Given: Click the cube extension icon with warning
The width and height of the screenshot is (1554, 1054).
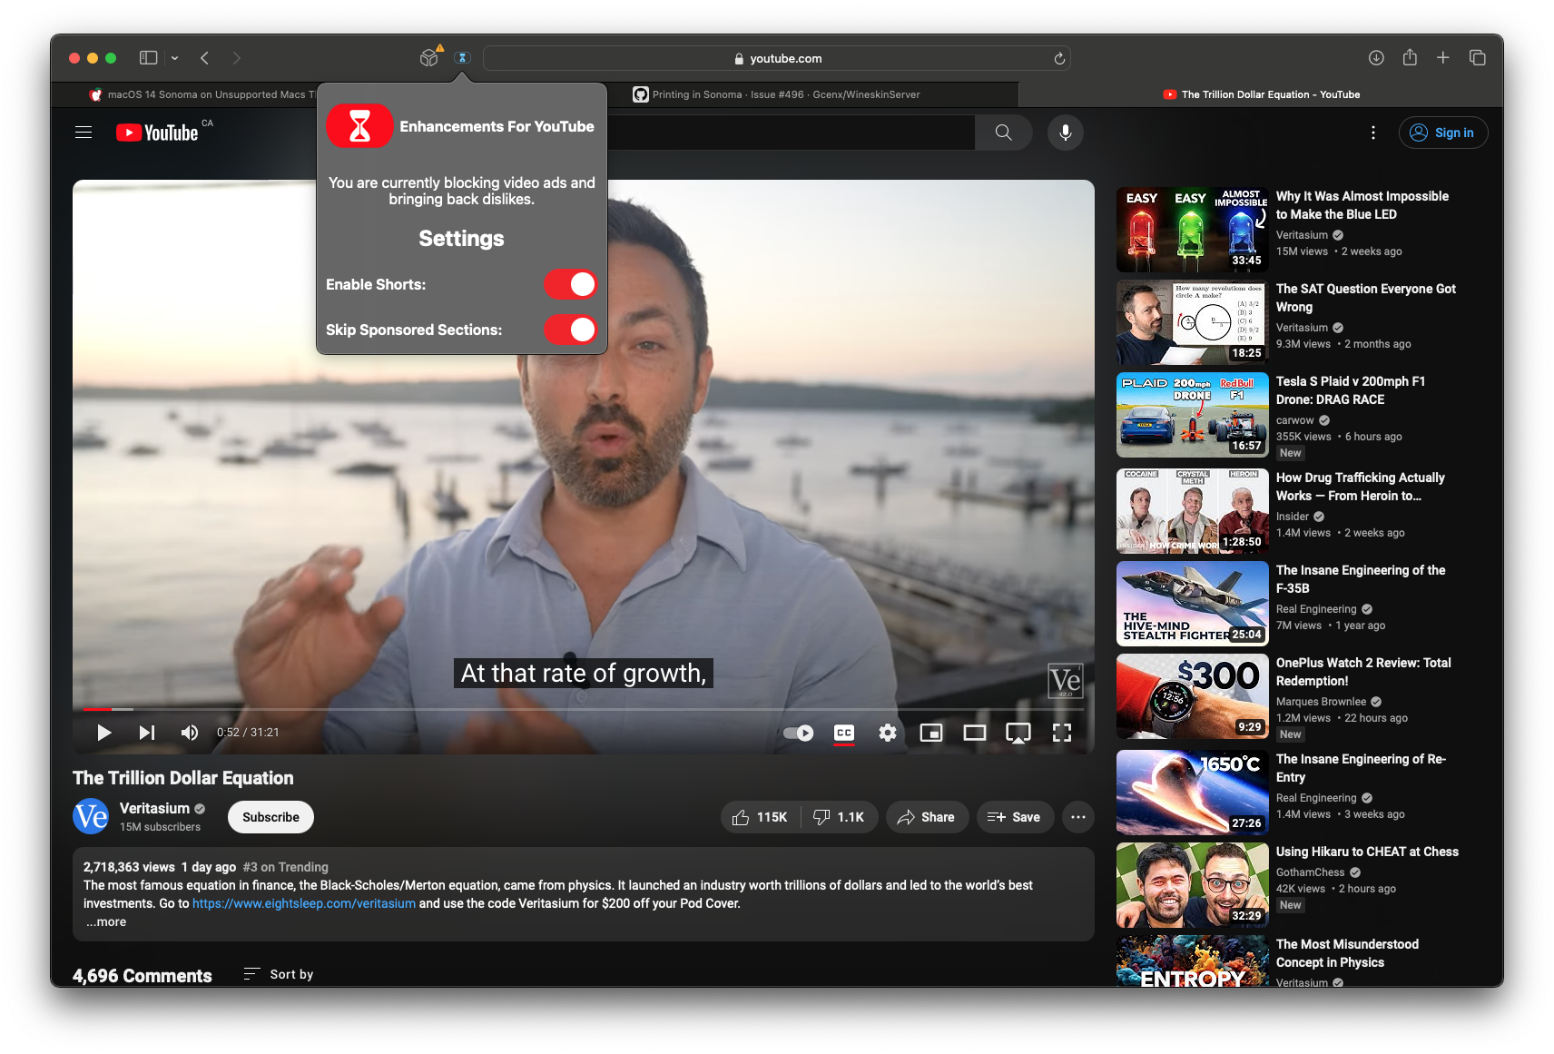Looking at the screenshot, I should tap(430, 57).
